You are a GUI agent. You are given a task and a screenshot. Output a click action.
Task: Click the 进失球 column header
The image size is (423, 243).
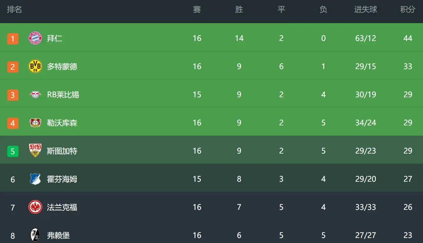(366, 10)
